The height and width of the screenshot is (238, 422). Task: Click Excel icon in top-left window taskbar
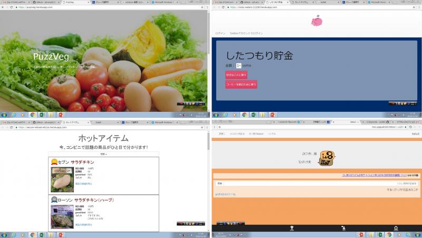(42, 115)
